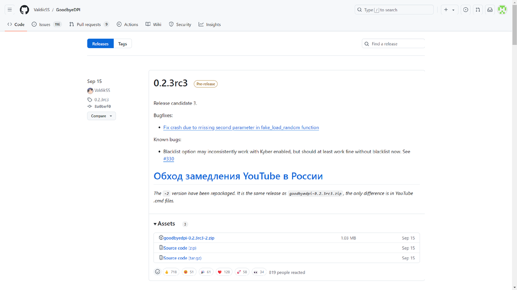Screen dimensions: 517x290
Task: Open the add reaction smiley button
Action: [x=157, y=272]
